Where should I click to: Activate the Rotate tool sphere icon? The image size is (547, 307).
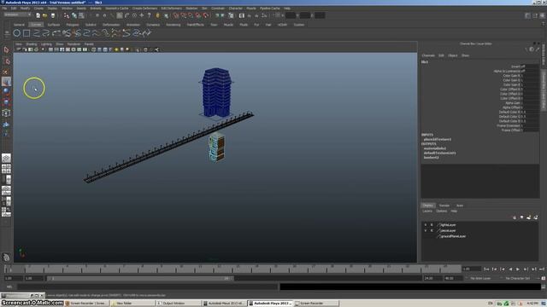tap(6, 91)
